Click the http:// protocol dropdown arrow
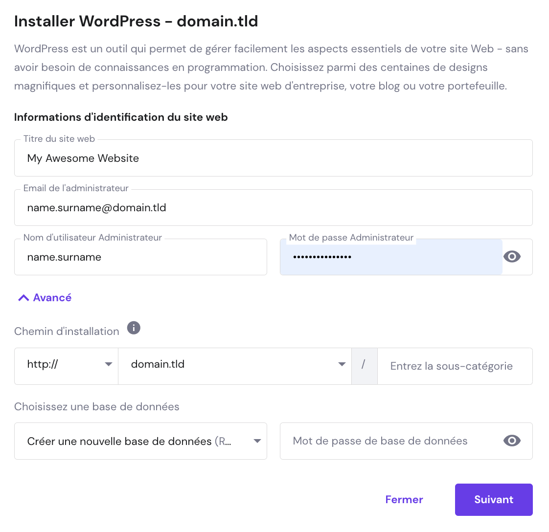549x532 pixels. pos(109,364)
